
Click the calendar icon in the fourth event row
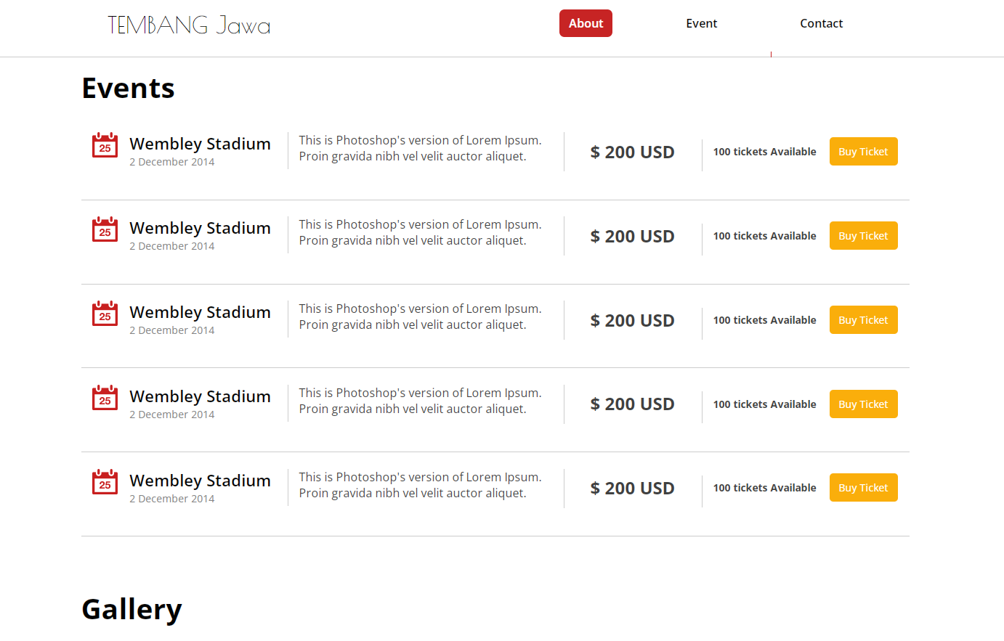point(105,398)
